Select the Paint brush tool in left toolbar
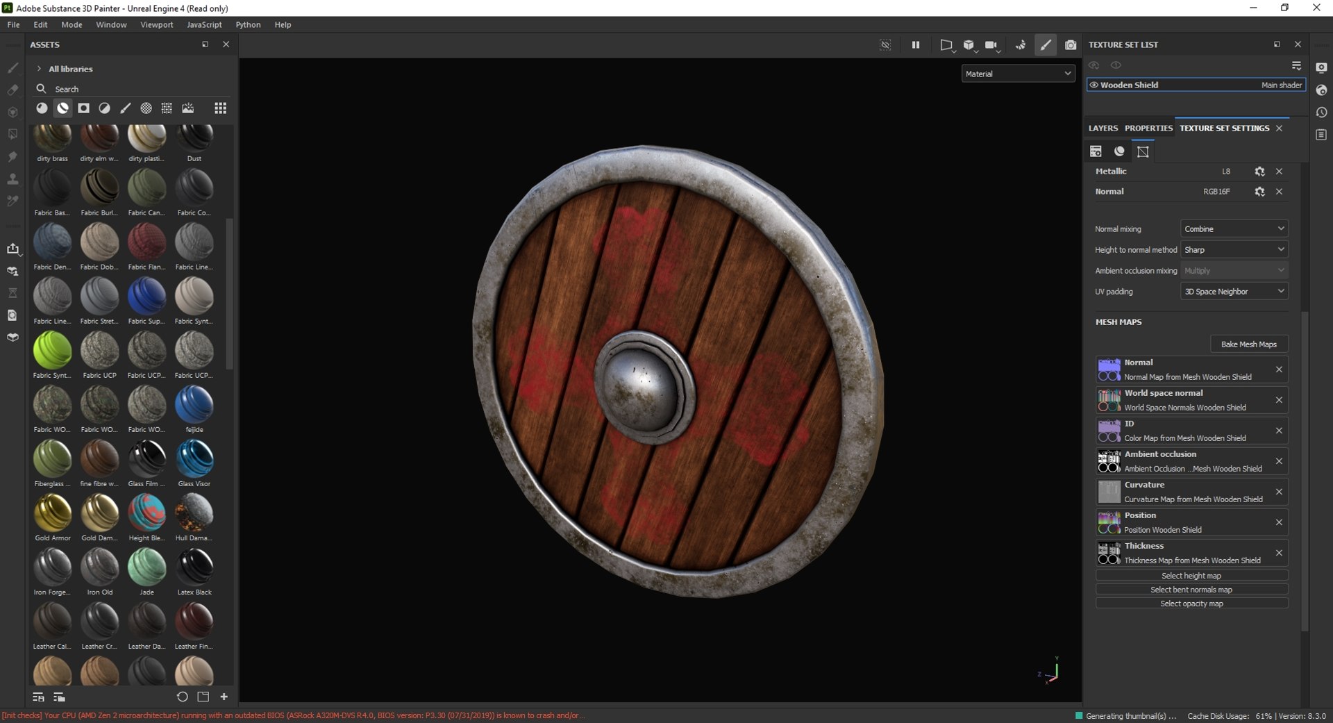Image resolution: width=1333 pixels, height=723 pixels. coord(12,67)
